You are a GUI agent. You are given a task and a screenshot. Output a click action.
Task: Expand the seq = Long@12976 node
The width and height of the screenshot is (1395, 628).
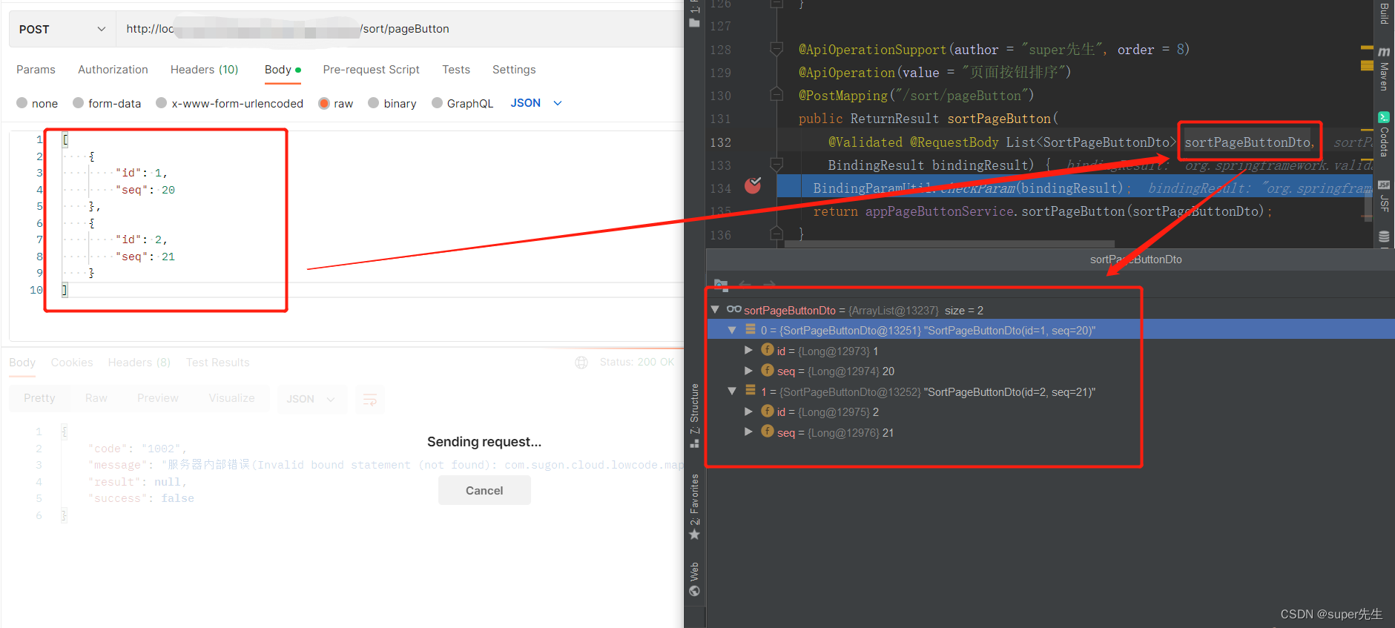pyautogui.click(x=748, y=432)
